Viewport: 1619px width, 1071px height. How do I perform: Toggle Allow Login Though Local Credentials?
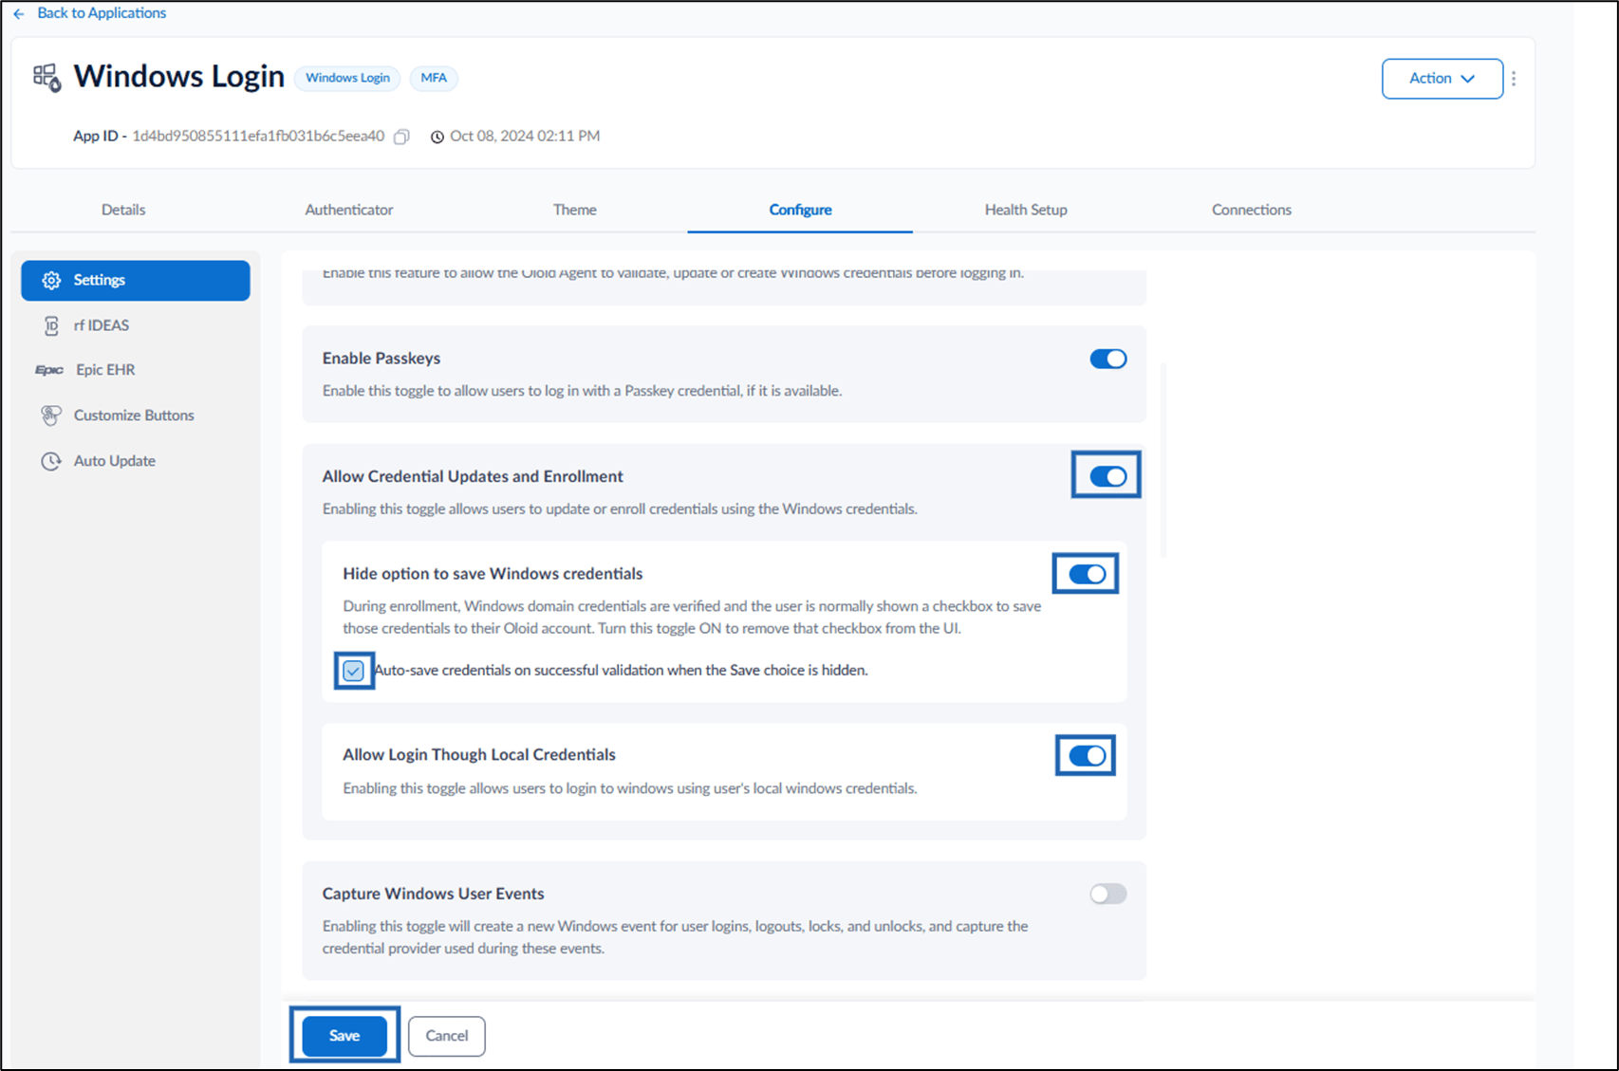point(1087,756)
